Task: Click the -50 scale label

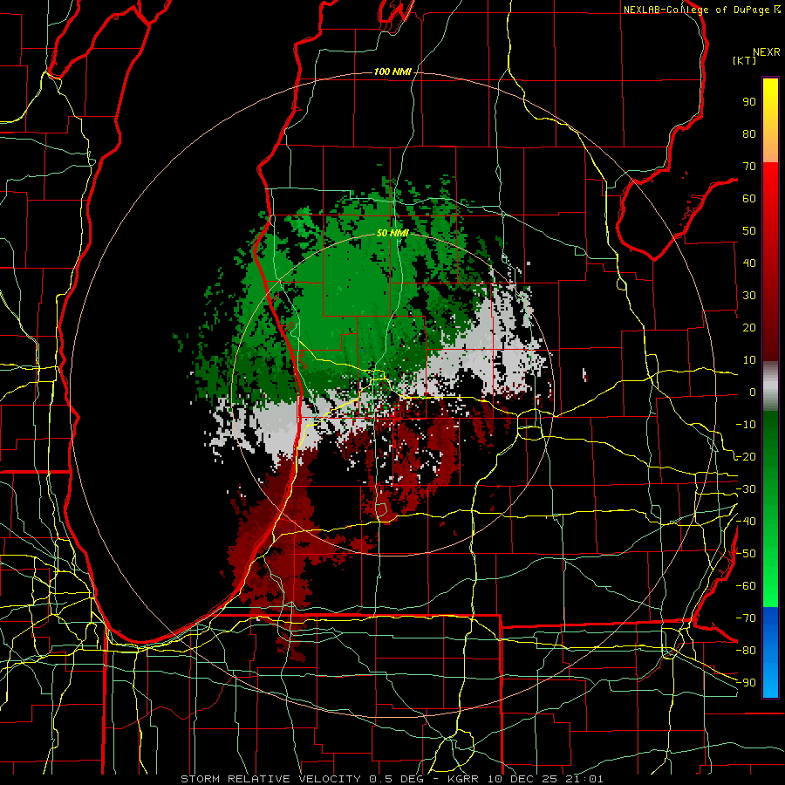Action: 746,554
